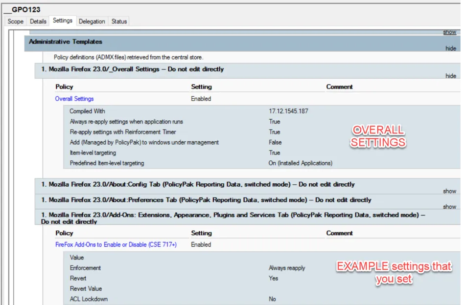Select the Delegation tab
465x305 pixels.
(92, 22)
